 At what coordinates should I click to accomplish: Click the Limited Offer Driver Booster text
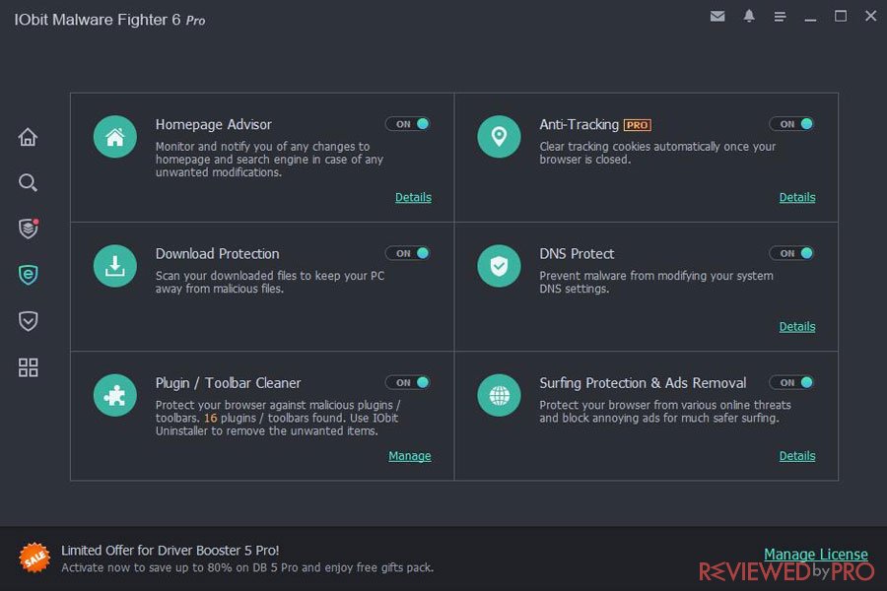[x=170, y=551]
